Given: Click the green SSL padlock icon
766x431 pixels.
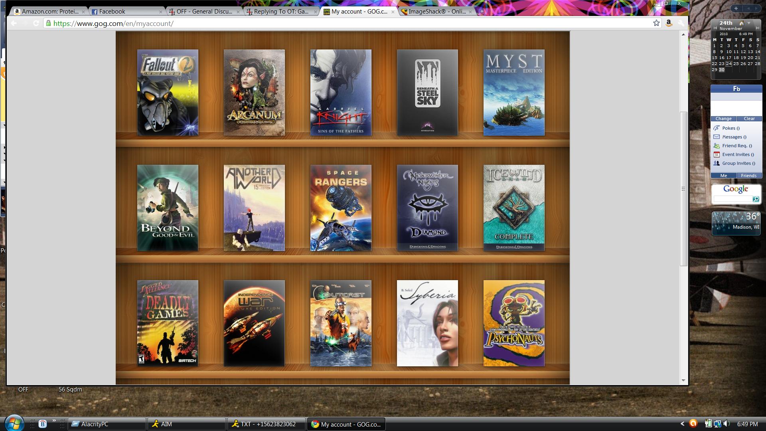Looking at the screenshot, I should (x=48, y=23).
